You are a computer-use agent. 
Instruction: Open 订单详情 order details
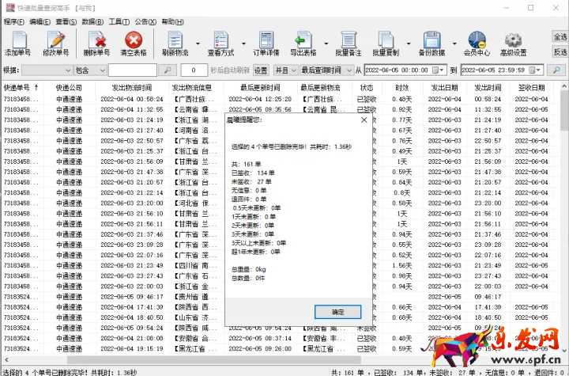coord(266,43)
